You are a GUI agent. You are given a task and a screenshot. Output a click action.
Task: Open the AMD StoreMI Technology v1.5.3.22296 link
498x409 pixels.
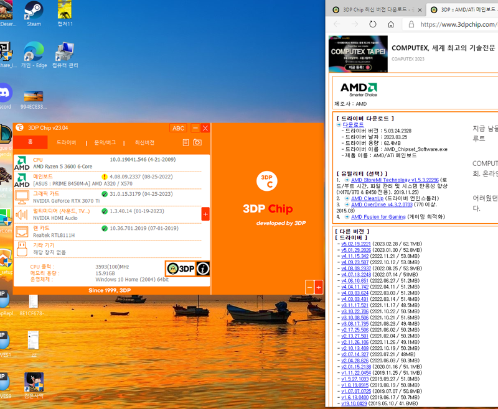point(395,180)
